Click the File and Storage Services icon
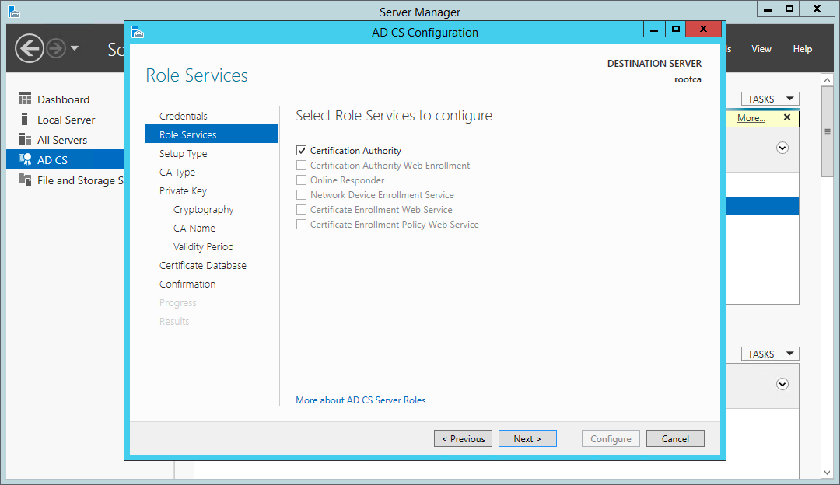Image resolution: width=840 pixels, height=485 pixels. (x=25, y=180)
